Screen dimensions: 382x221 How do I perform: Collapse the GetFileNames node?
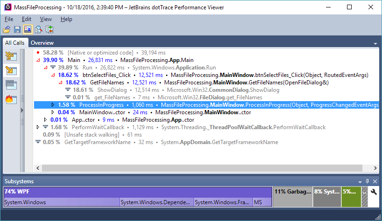tap(61, 83)
